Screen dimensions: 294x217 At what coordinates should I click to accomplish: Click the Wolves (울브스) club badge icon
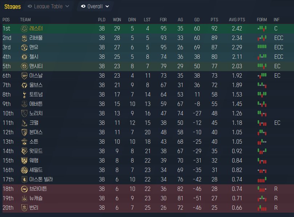(24, 85)
